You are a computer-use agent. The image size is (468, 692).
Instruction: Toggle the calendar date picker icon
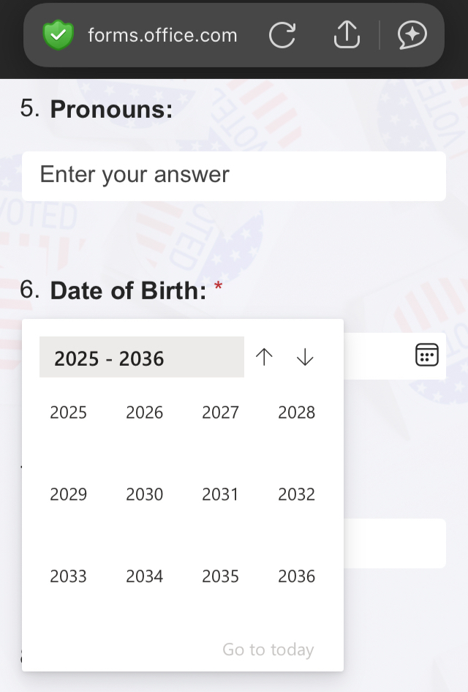tap(426, 355)
